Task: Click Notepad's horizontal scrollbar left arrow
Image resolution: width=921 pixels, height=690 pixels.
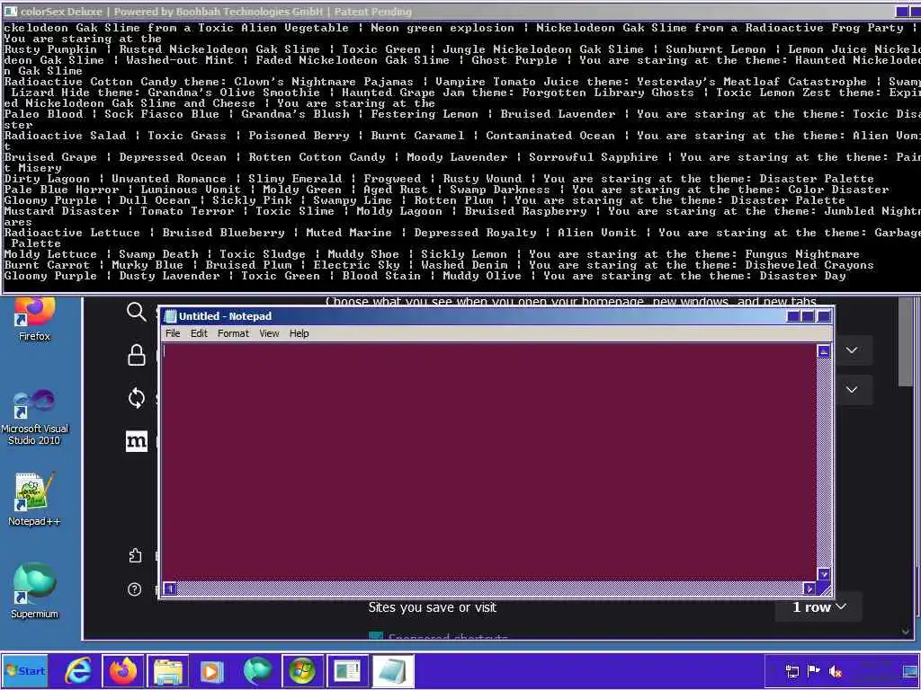Action: (170, 588)
